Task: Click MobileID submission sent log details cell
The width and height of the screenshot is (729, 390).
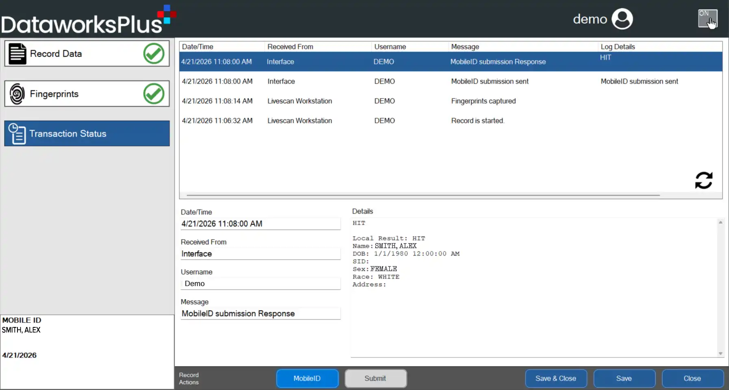Action: (640, 81)
